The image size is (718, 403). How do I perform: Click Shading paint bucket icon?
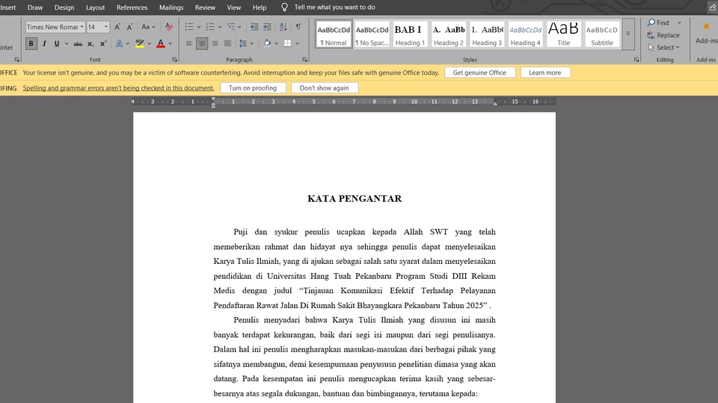(x=267, y=43)
